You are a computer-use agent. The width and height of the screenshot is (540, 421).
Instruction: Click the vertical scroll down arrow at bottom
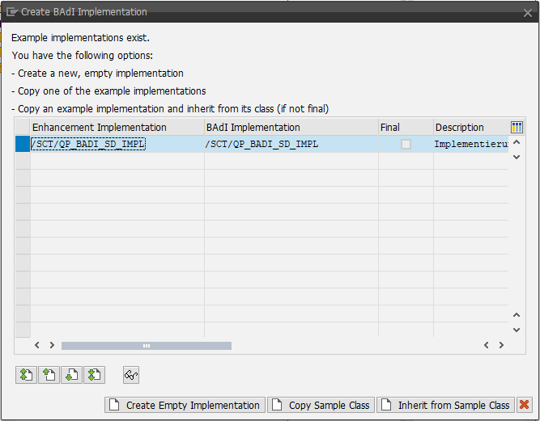[517, 330]
